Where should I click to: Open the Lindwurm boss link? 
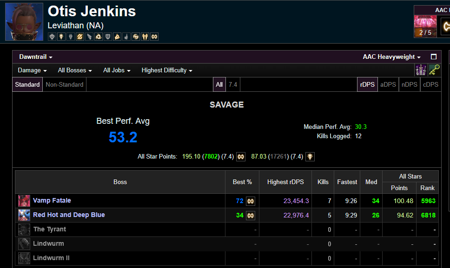(x=48, y=243)
